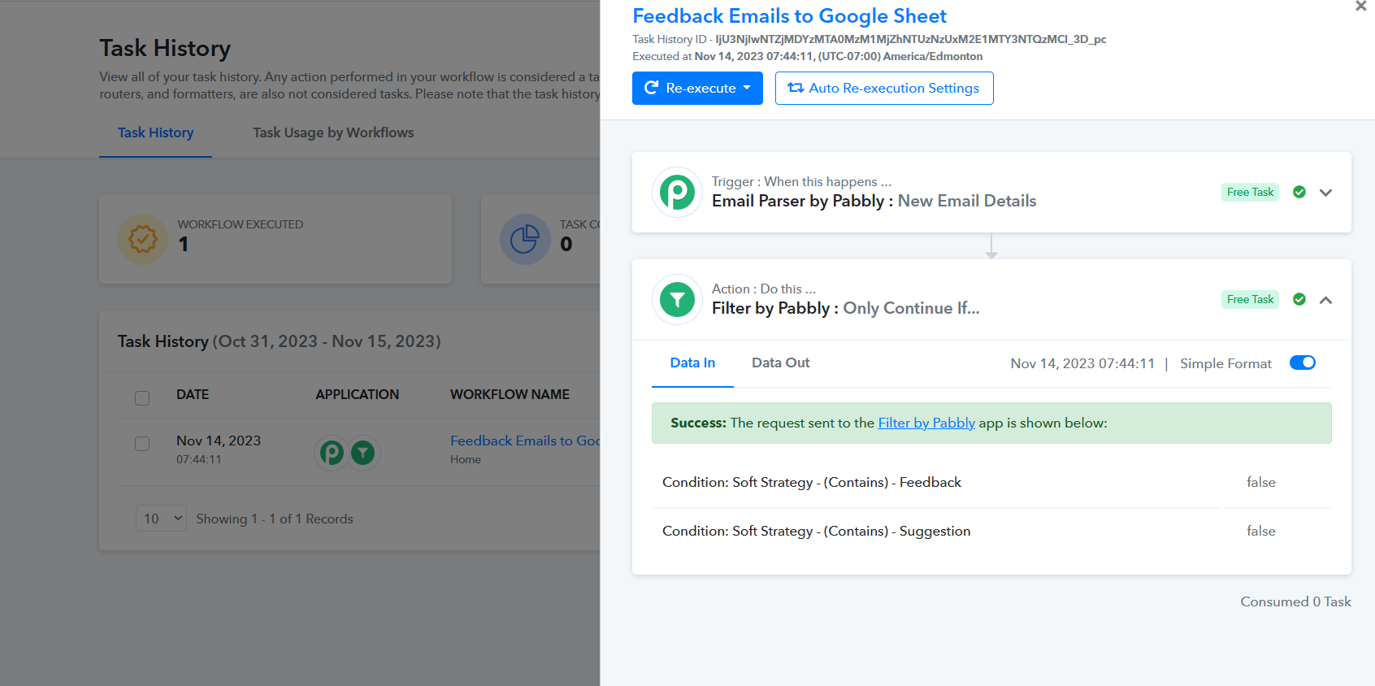The height and width of the screenshot is (686, 1375).
Task: Collapse the Filter by Pabbly action step
Action: tap(1326, 300)
